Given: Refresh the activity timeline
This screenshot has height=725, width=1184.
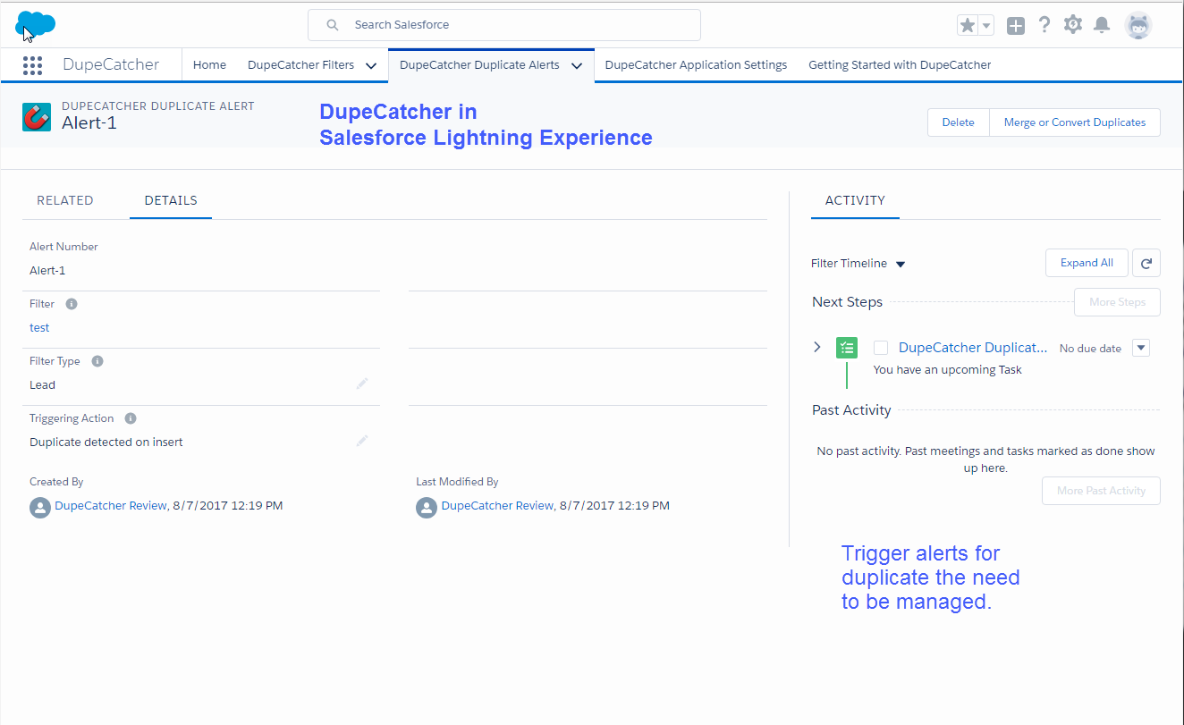Looking at the screenshot, I should coord(1146,263).
